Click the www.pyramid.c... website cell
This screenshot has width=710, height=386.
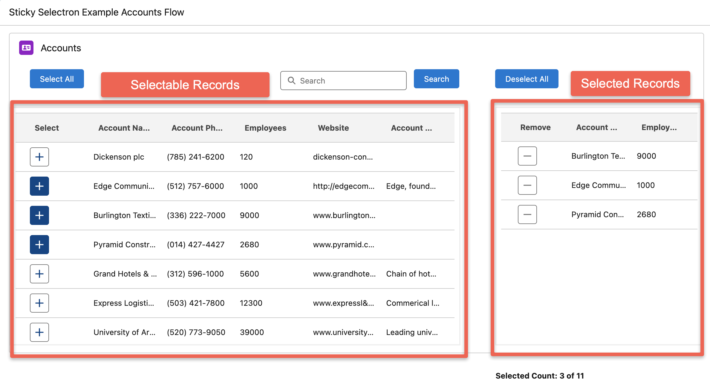[x=344, y=245]
